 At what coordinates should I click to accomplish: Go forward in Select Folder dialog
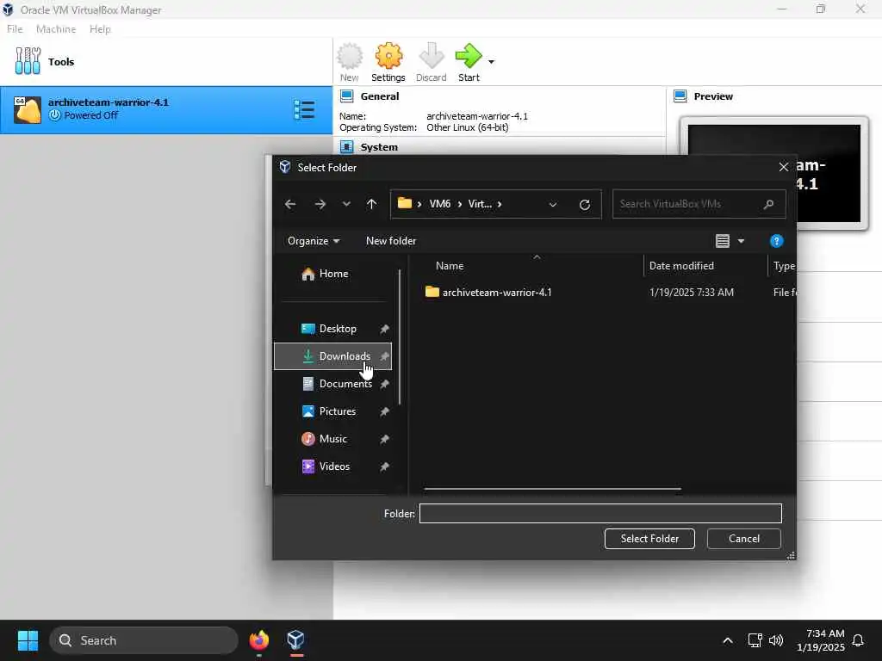[320, 204]
